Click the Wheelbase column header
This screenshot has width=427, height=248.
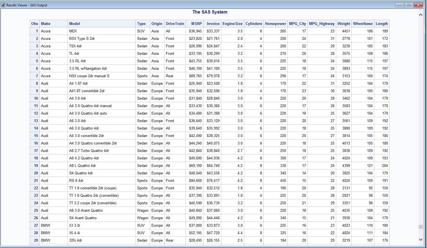tap(362, 24)
